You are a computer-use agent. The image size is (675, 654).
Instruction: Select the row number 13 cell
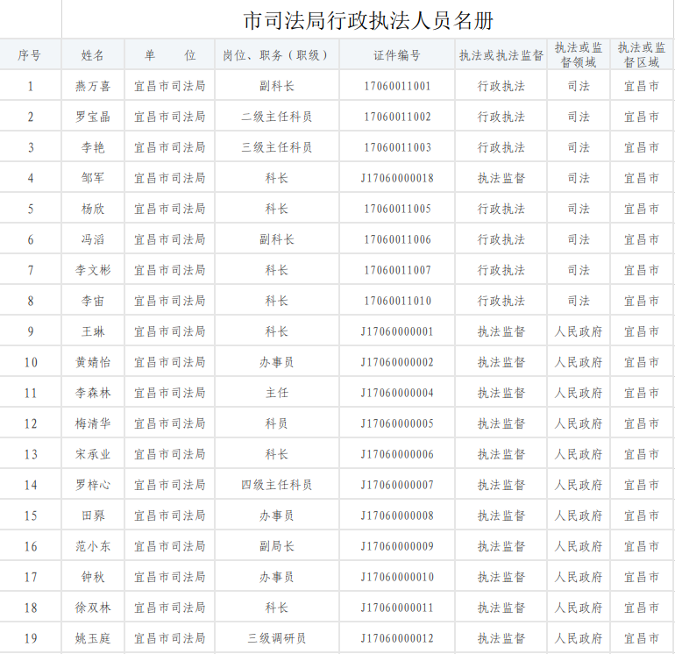tap(31, 454)
